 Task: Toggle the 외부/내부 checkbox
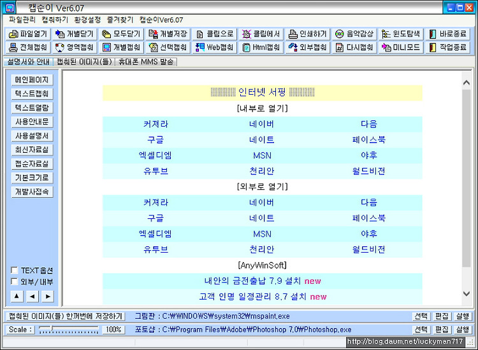[x=14, y=281]
